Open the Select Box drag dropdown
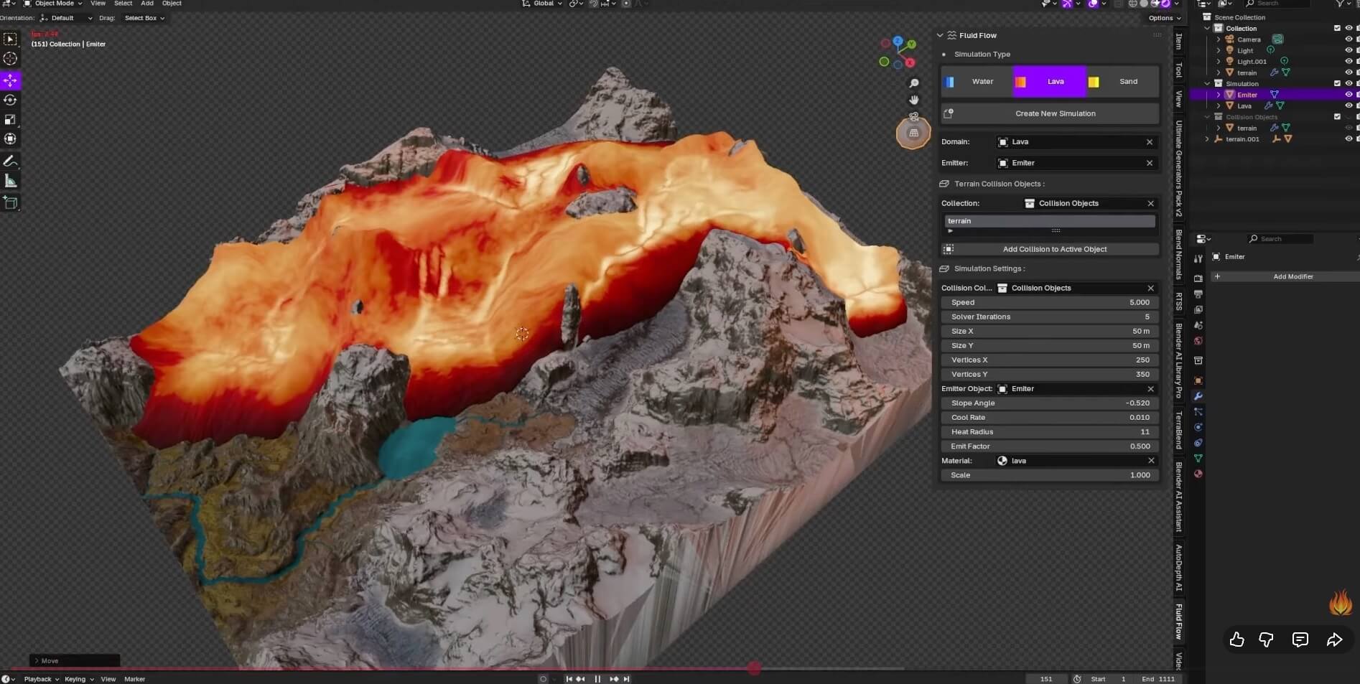 pos(144,18)
